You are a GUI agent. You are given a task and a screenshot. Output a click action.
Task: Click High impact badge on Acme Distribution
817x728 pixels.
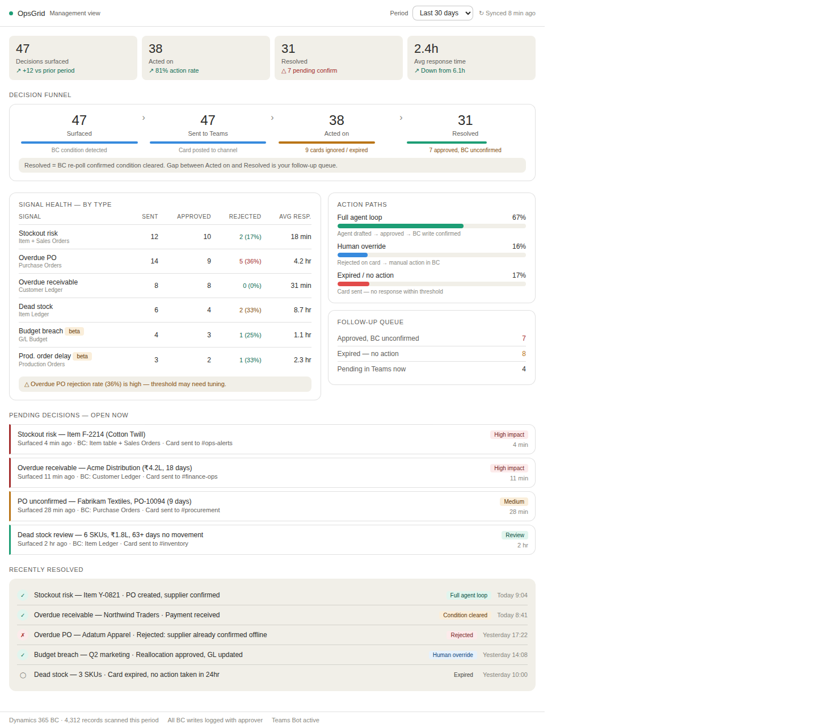509,468
